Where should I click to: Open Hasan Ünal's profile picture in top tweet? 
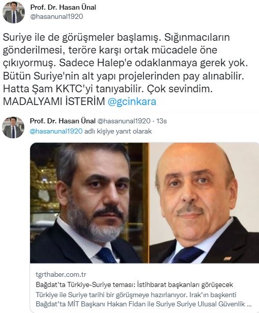[14, 12]
